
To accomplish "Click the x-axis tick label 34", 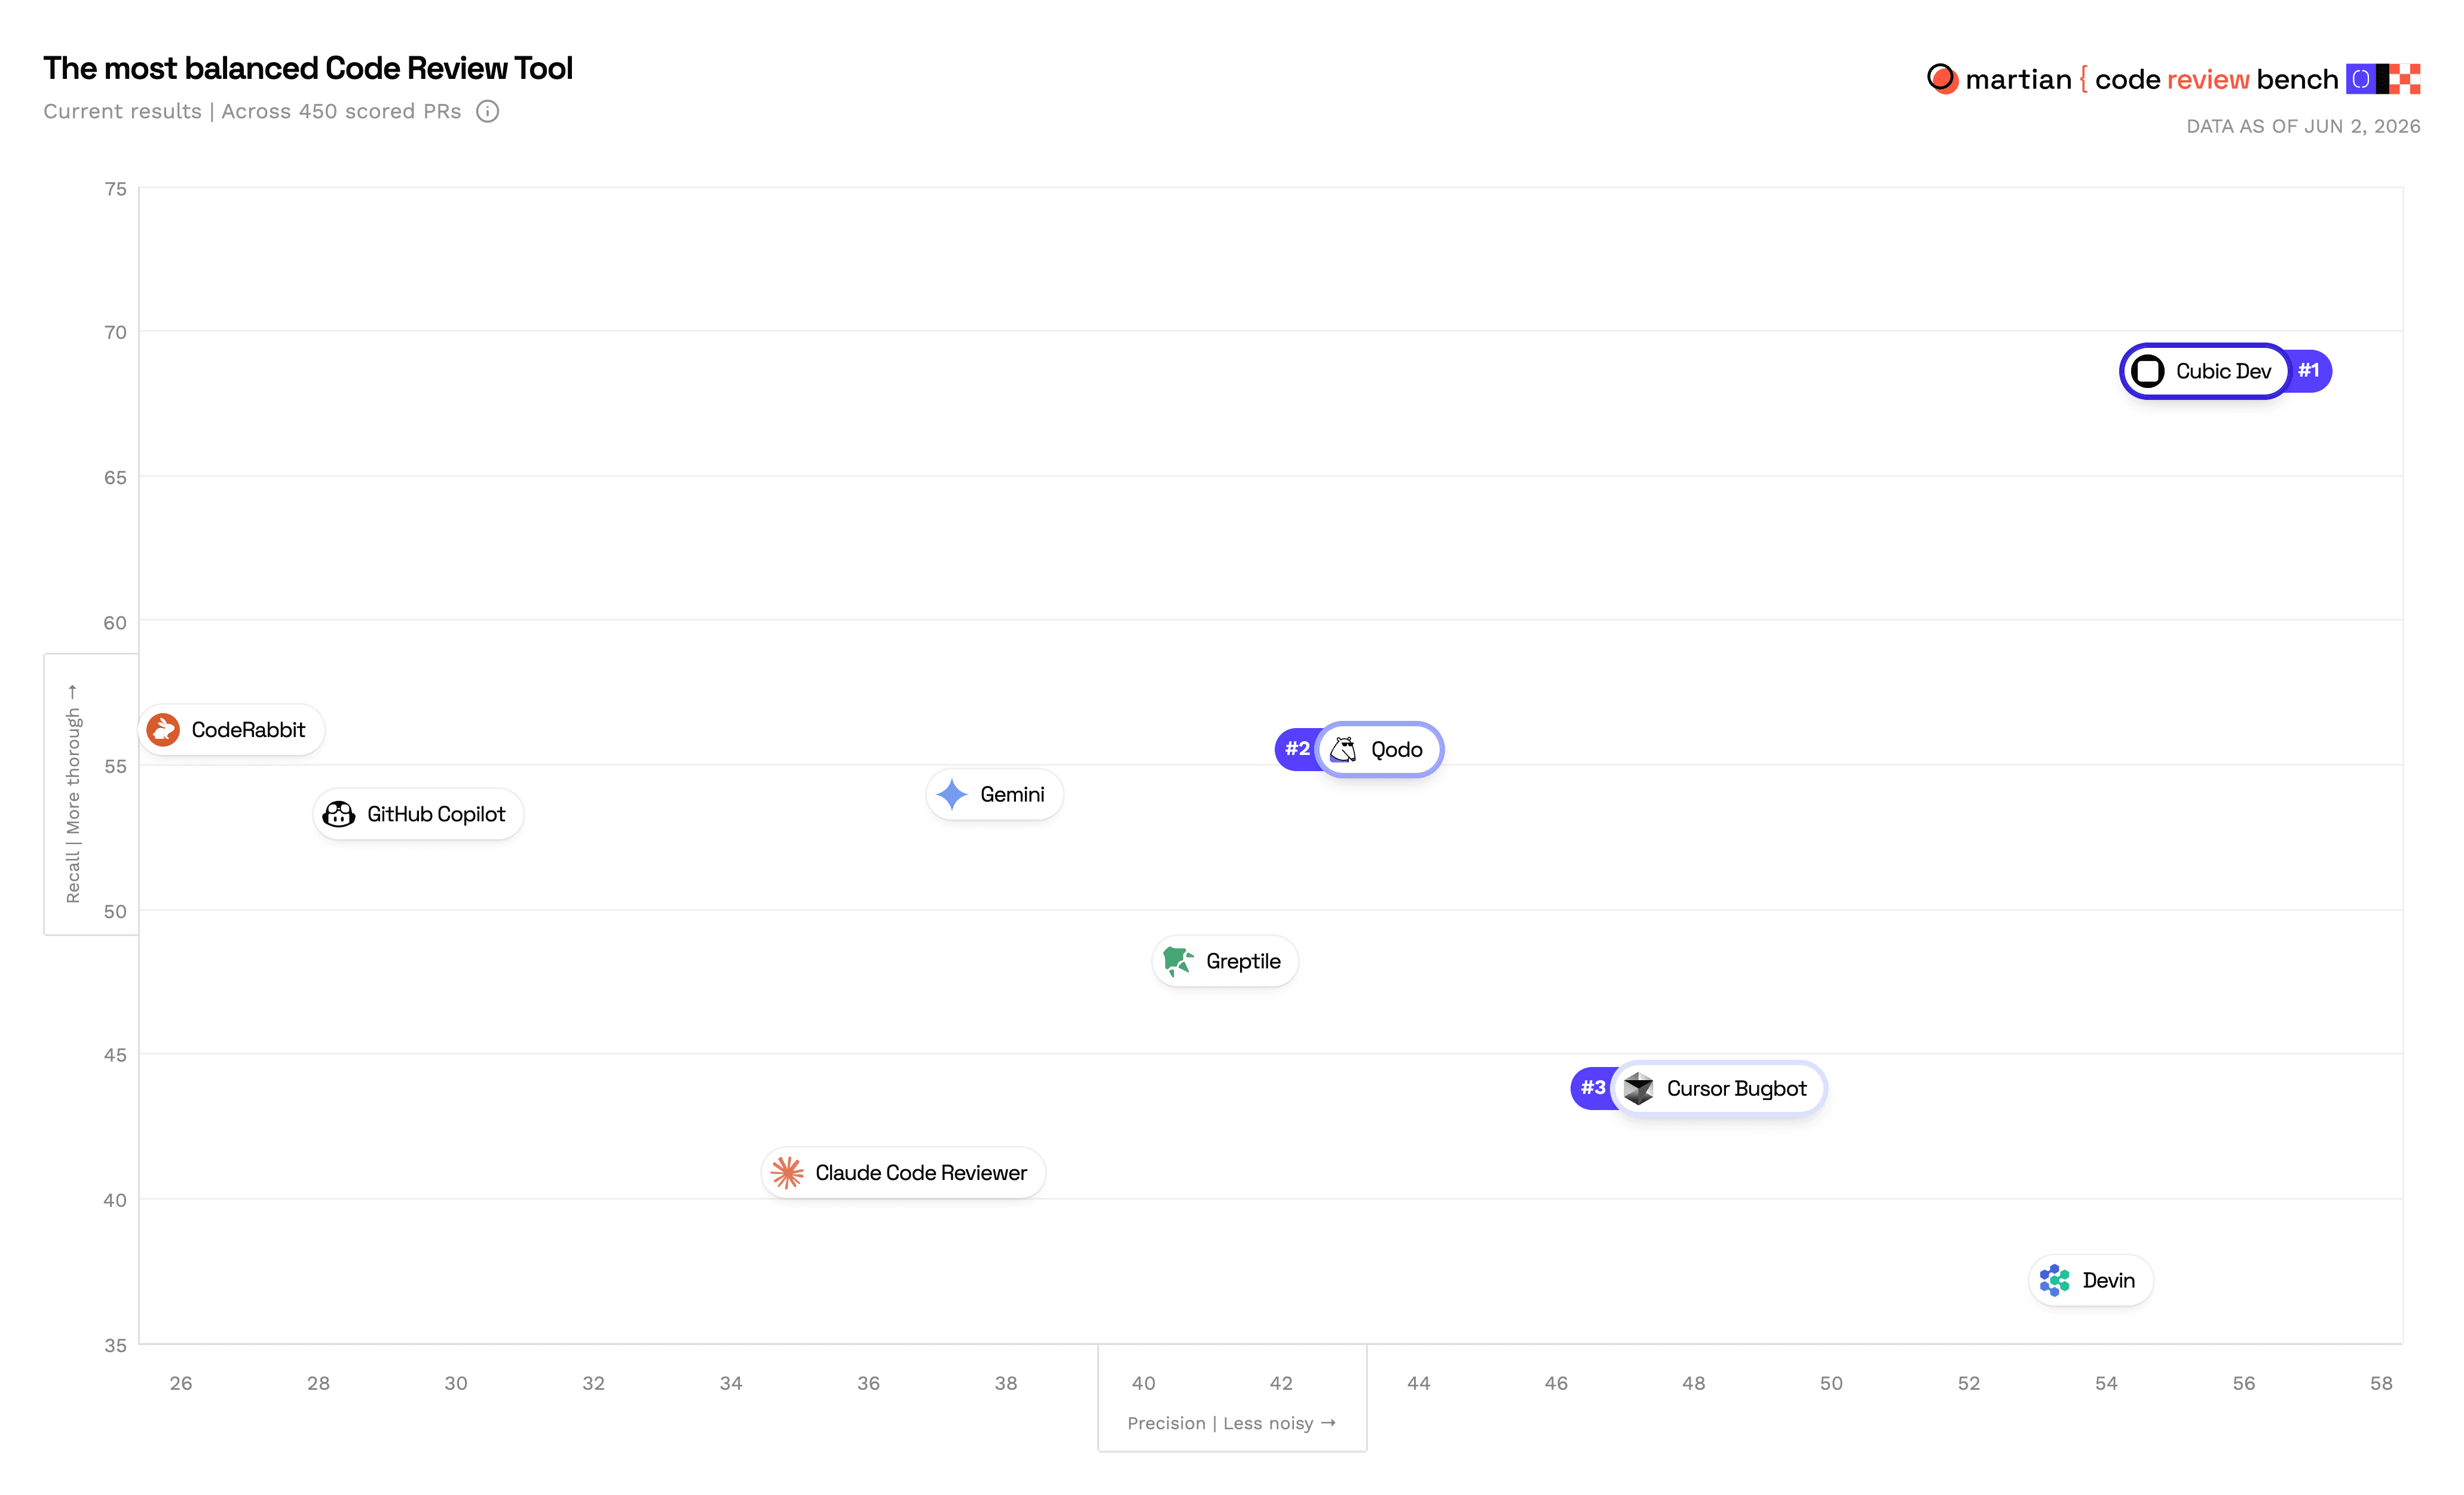I will (731, 1383).
